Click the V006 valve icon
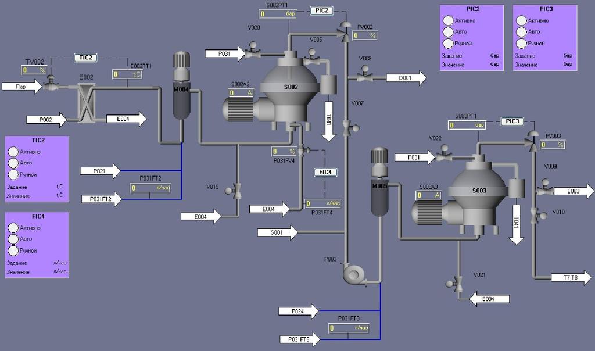This screenshot has width=595, height=351. (312, 57)
